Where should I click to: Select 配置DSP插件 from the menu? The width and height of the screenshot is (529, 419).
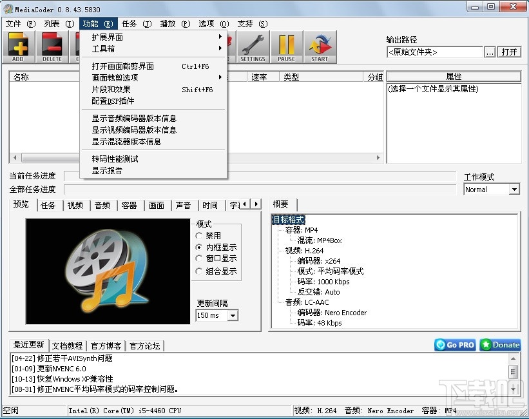coord(111,102)
